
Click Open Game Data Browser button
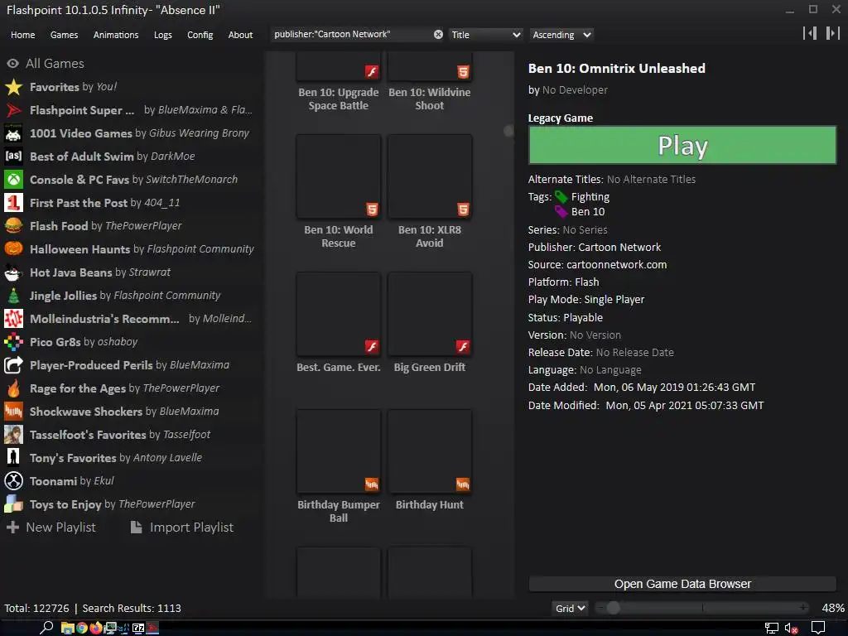click(x=682, y=584)
